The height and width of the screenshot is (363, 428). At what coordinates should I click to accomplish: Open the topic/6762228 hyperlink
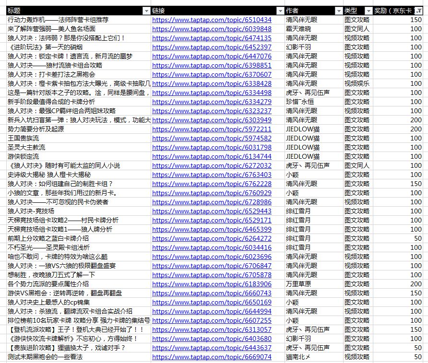[x=212, y=184]
